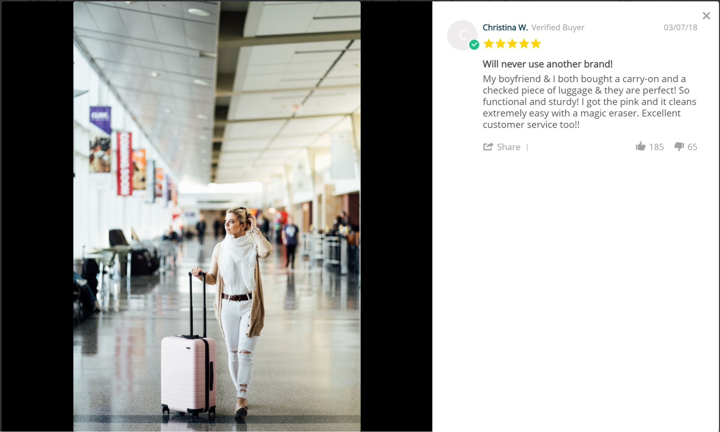Open reviewer name Christina W.
The image size is (720, 432).
point(505,27)
